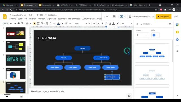The image size is (181, 102).
Task: Open the Insertar menu
Action: 32,19
